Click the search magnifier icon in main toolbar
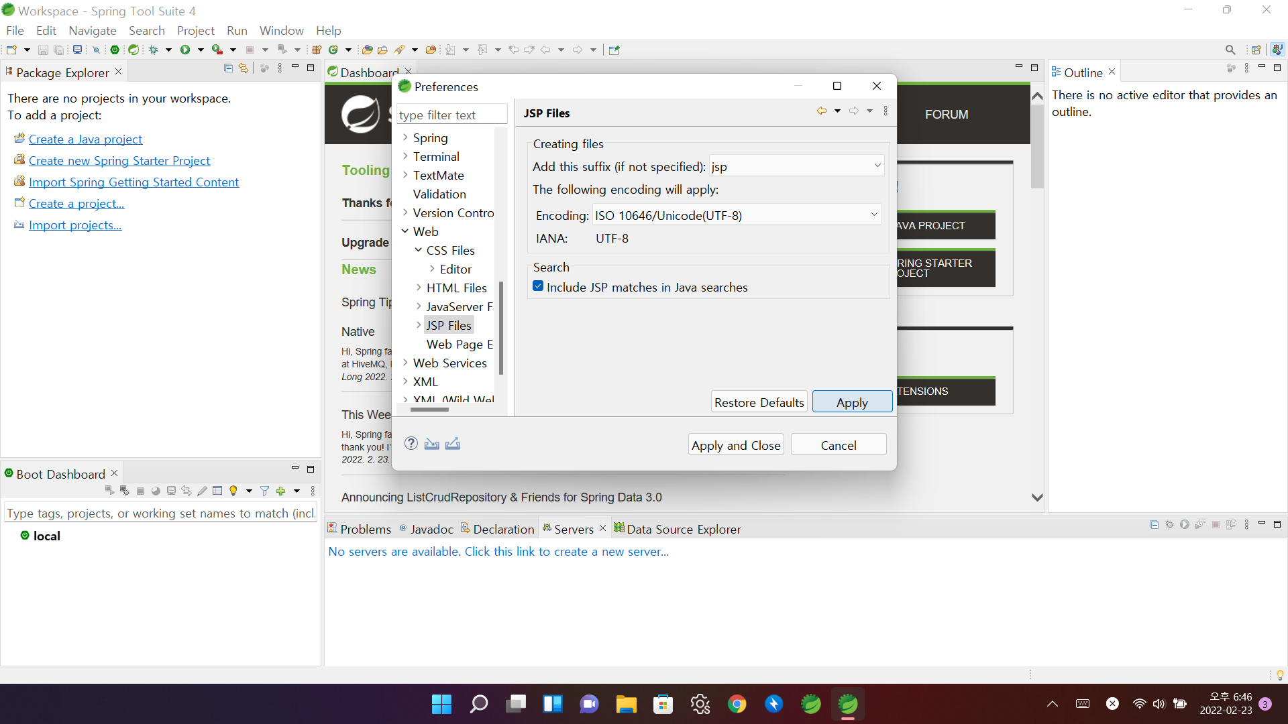 click(1230, 50)
